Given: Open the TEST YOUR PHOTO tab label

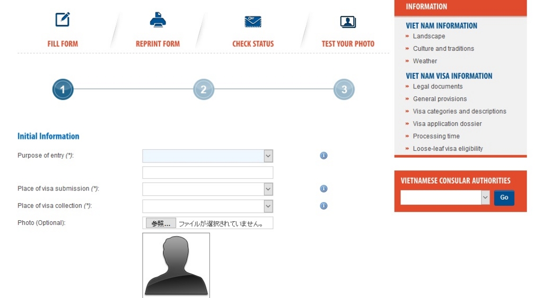Looking at the screenshot, I should [348, 44].
